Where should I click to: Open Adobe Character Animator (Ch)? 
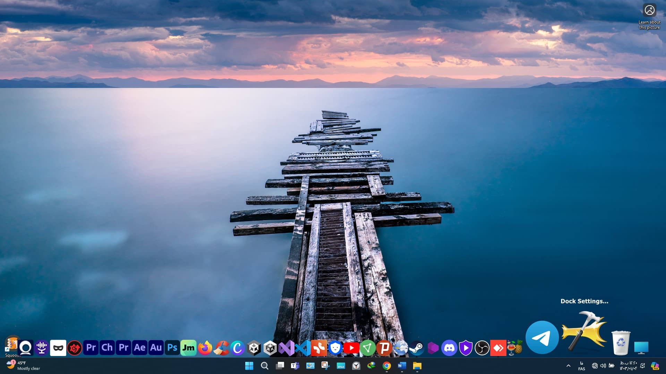pyautogui.click(x=107, y=348)
